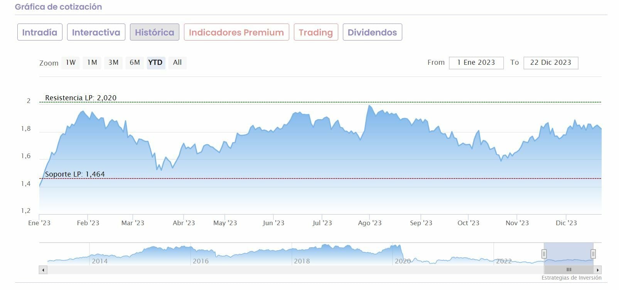Viewport: 619px width, 290px height.
Task: Edit the From date field
Action: (476, 63)
